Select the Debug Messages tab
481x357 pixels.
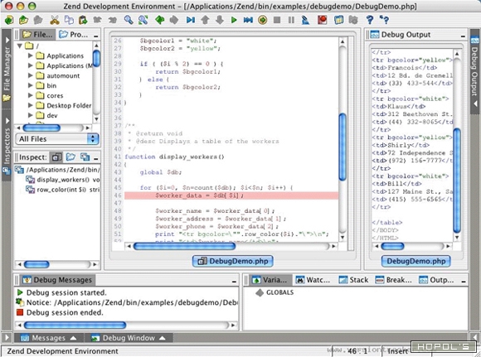[x=58, y=280]
